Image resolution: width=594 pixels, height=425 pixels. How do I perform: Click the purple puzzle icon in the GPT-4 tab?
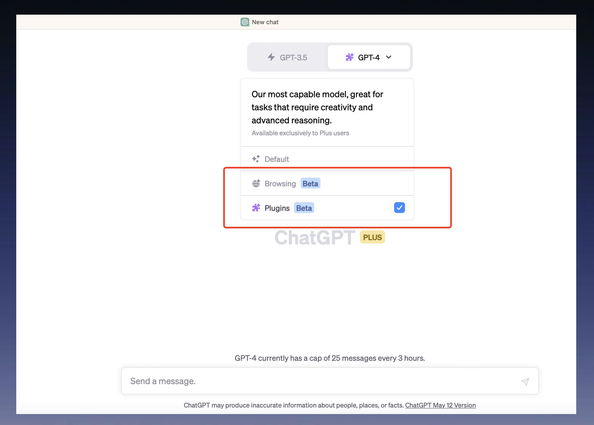click(x=349, y=57)
